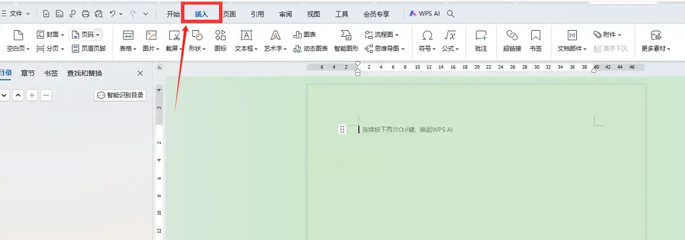Screen dimensions: 685x240
Task: Click the 更多素材 more materials button
Action: (656, 42)
